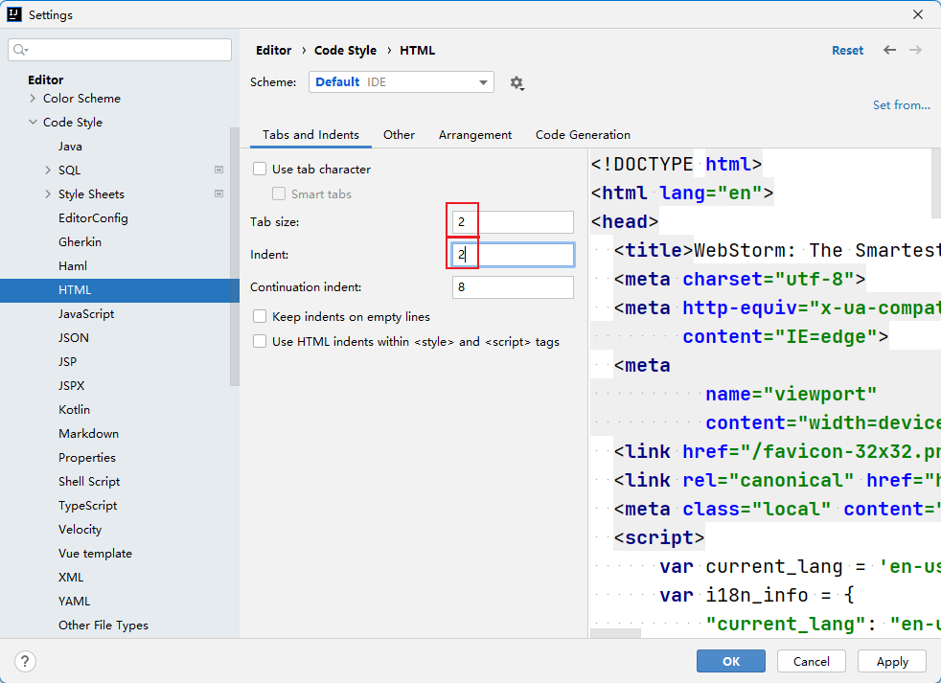This screenshot has width=941, height=683.
Task: Select JSPX in the settings tree
Action: (72, 386)
